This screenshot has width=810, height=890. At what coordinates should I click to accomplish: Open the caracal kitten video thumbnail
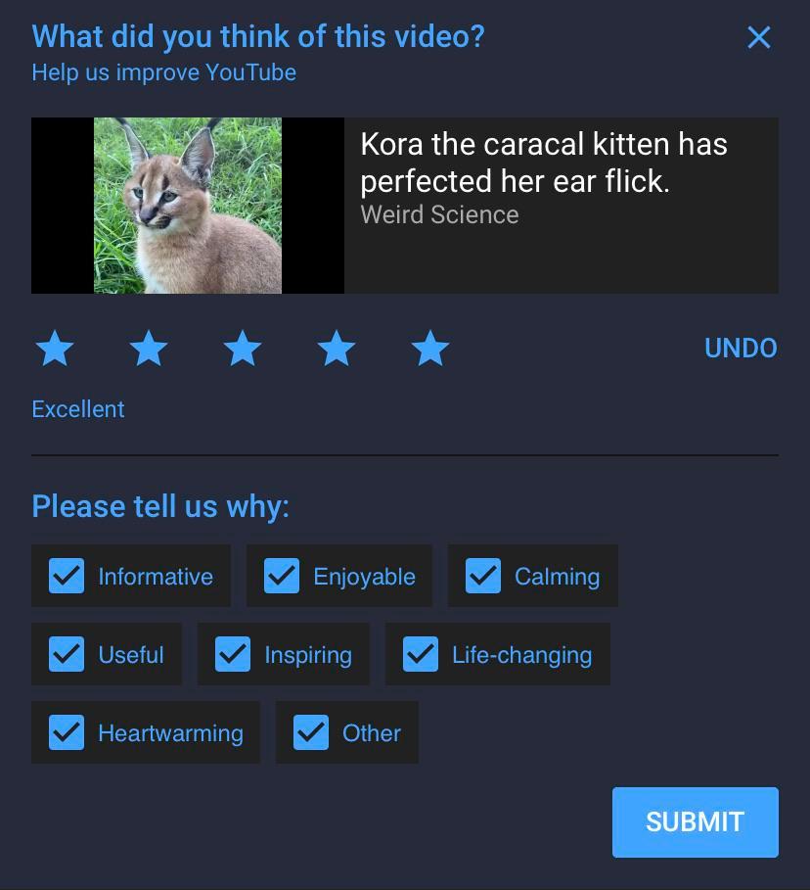(187, 206)
